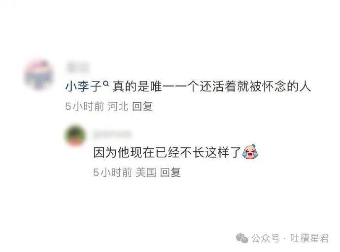Open the 吐槽星君 account name
This screenshot has height=252, width=340.
(x=309, y=238)
